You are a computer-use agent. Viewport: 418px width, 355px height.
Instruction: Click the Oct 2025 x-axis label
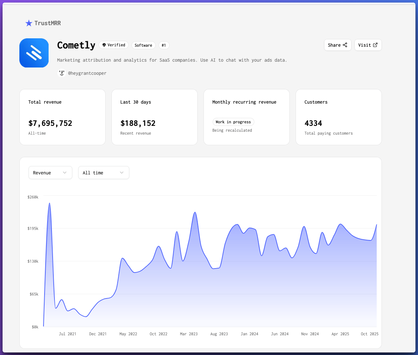(370, 334)
